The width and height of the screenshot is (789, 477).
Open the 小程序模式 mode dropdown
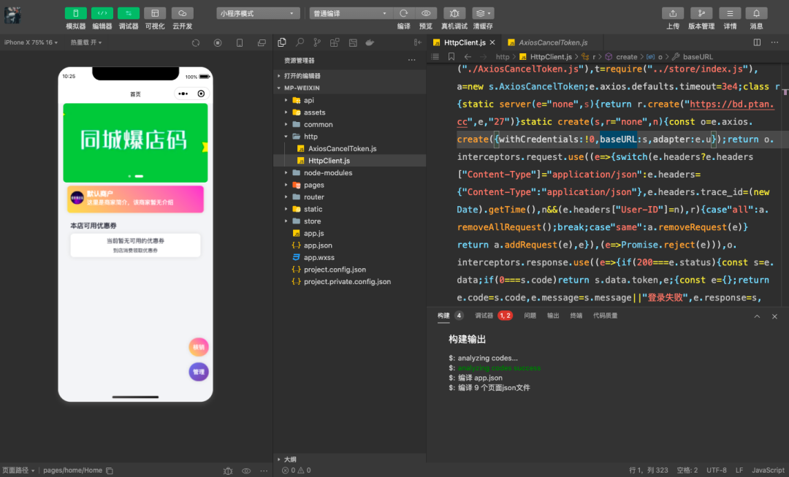(x=258, y=14)
